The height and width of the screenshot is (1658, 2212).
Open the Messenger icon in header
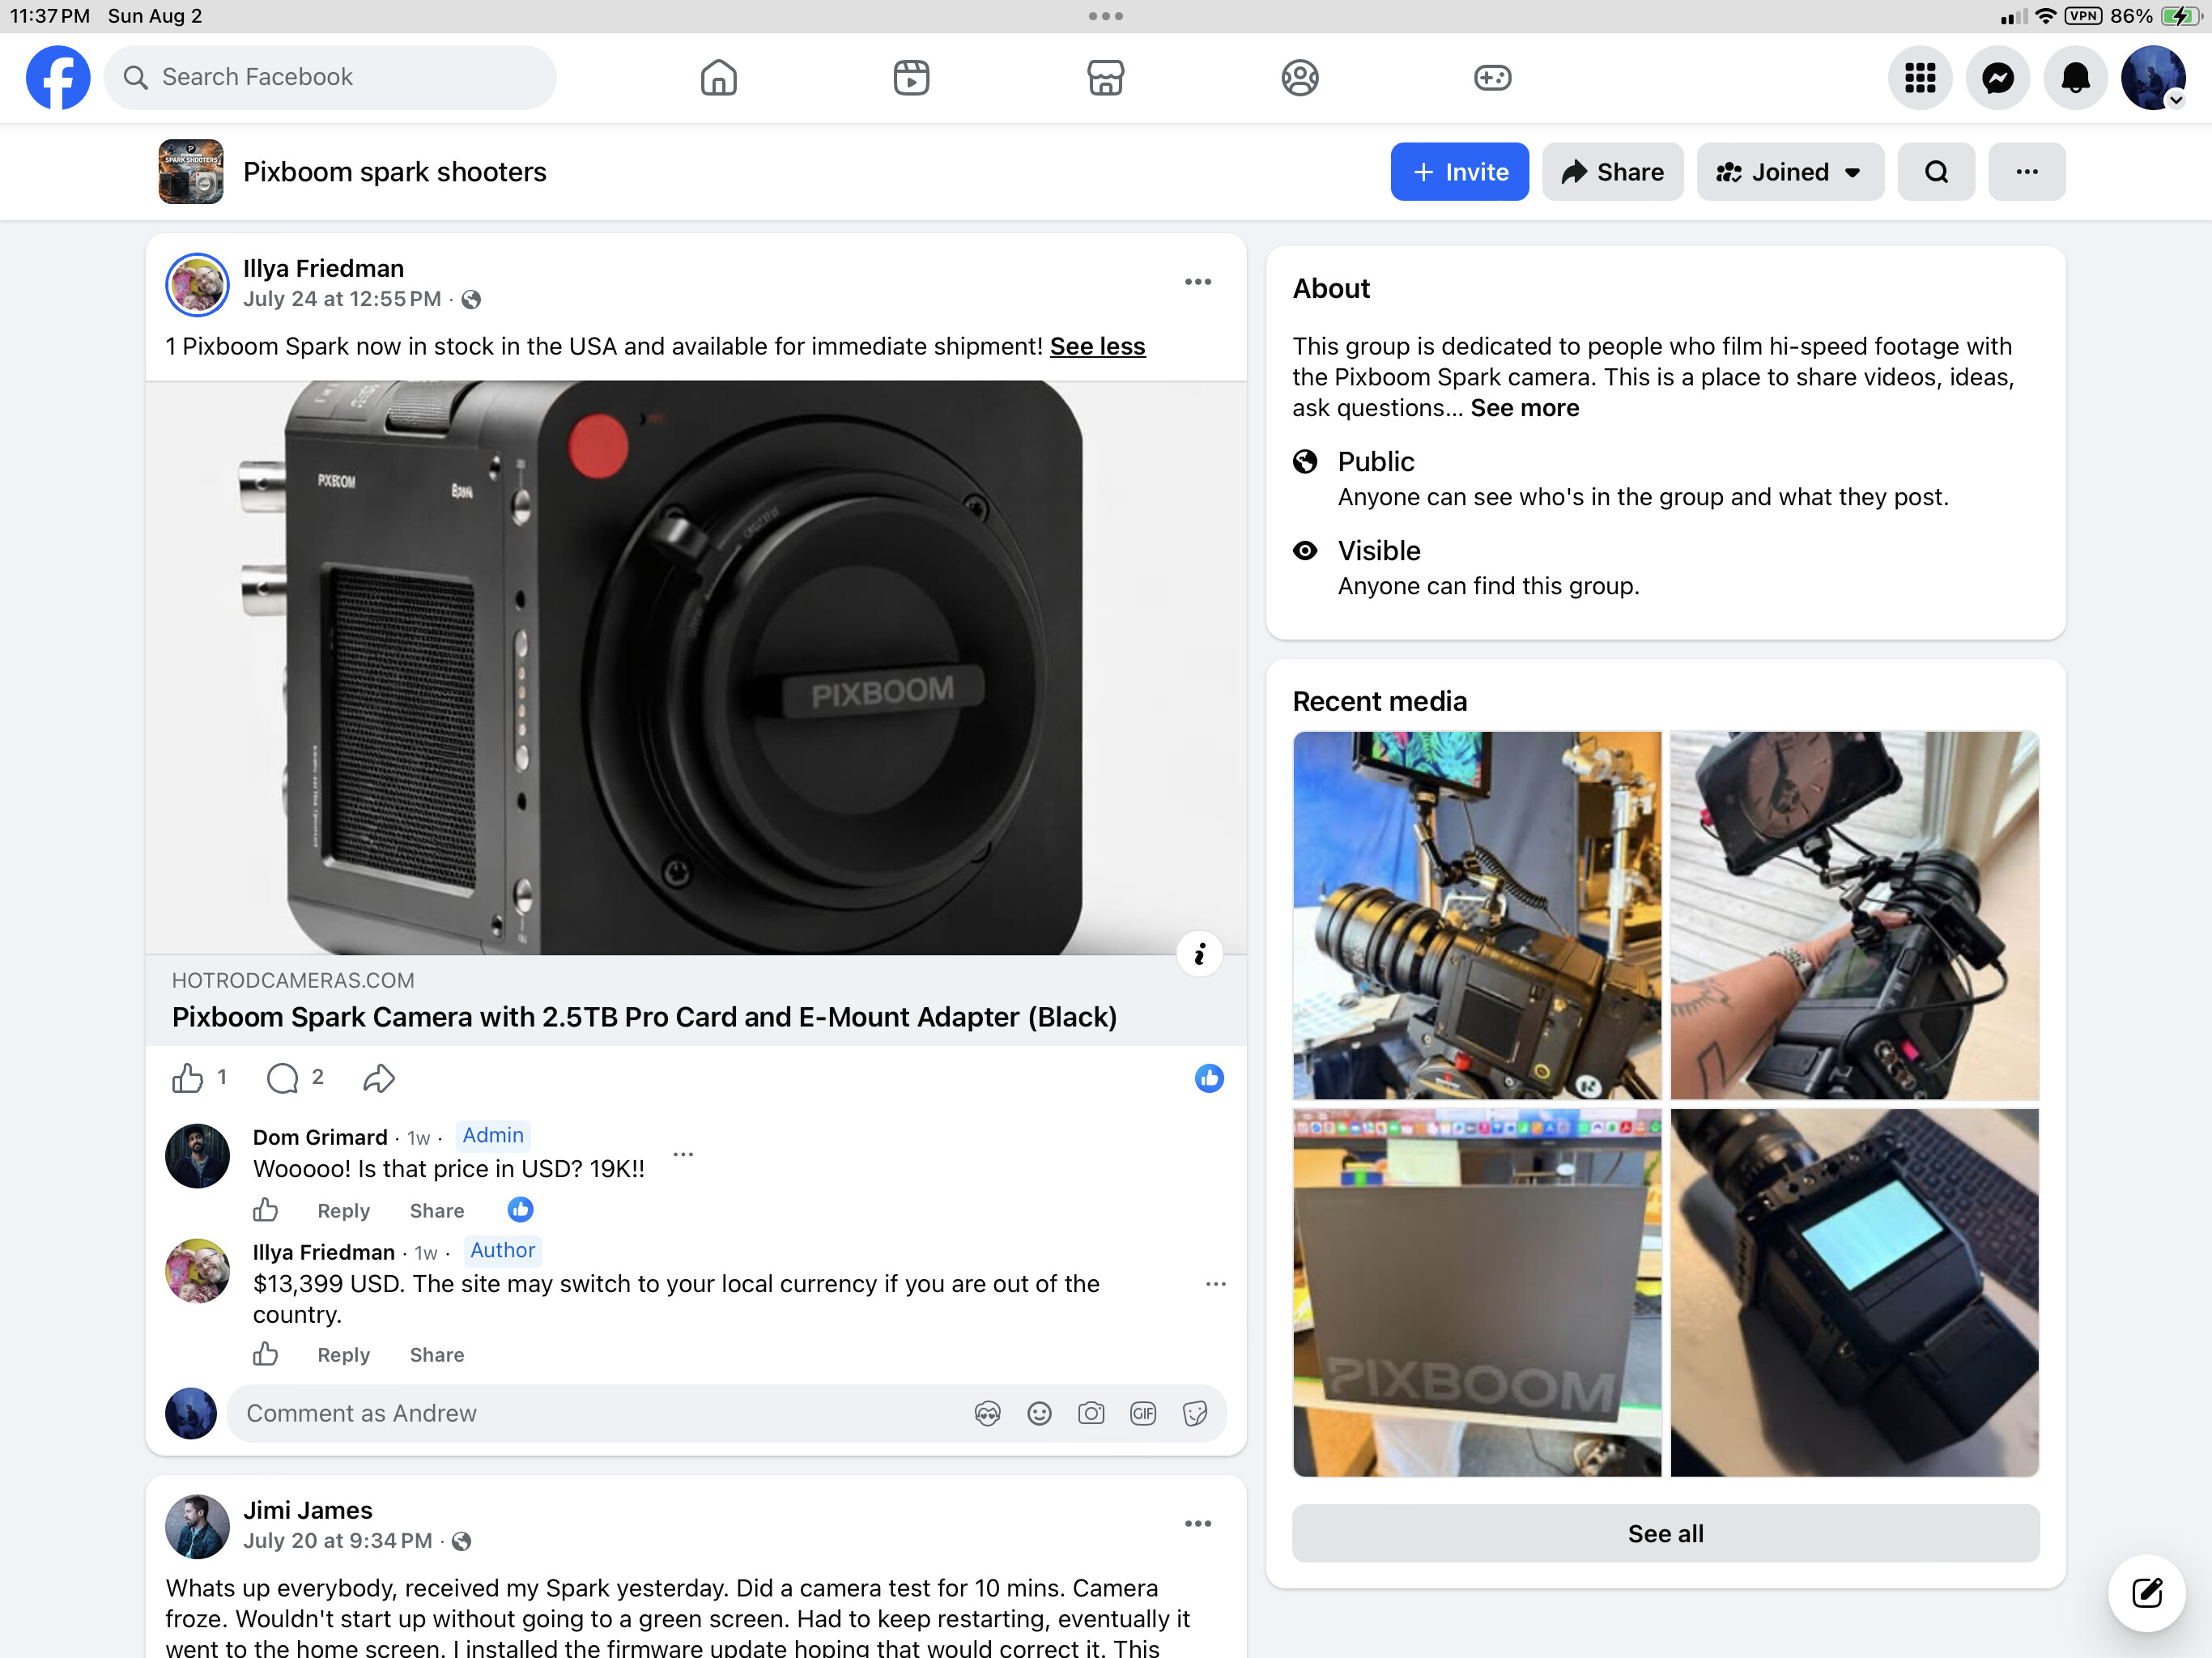[x=1997, y=77]
